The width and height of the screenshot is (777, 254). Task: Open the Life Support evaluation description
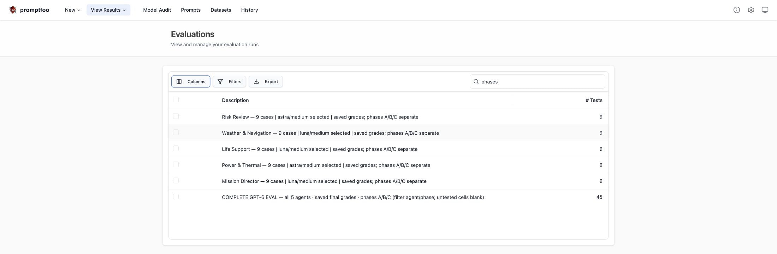(x=320, y=149)
